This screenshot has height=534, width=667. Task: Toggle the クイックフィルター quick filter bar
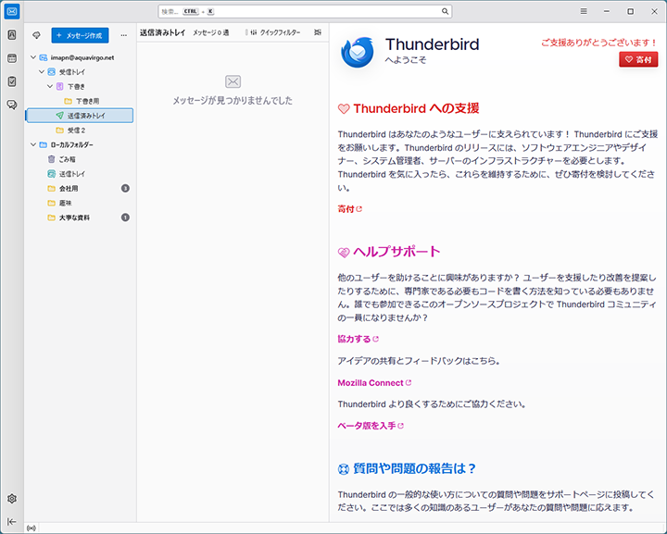pos(276,32)
